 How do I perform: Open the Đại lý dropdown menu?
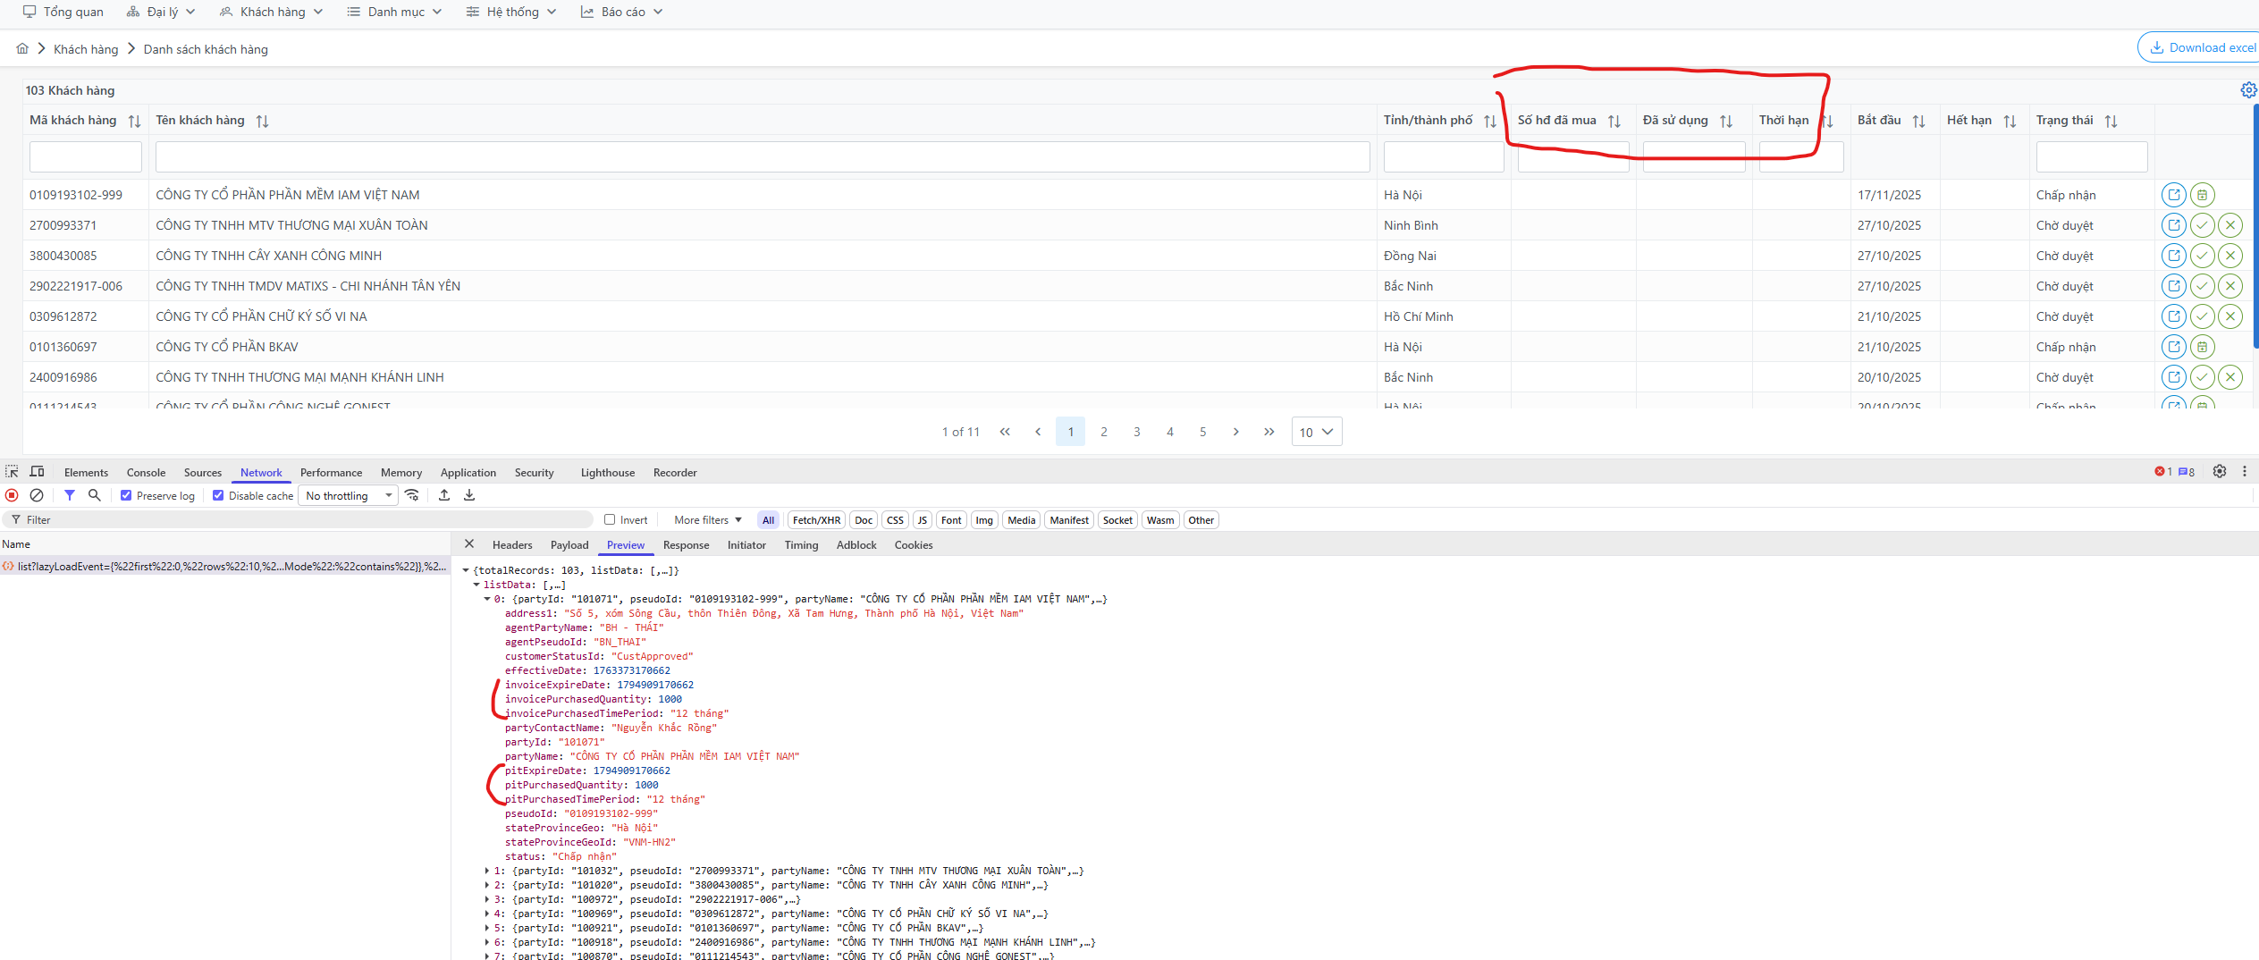162,12
